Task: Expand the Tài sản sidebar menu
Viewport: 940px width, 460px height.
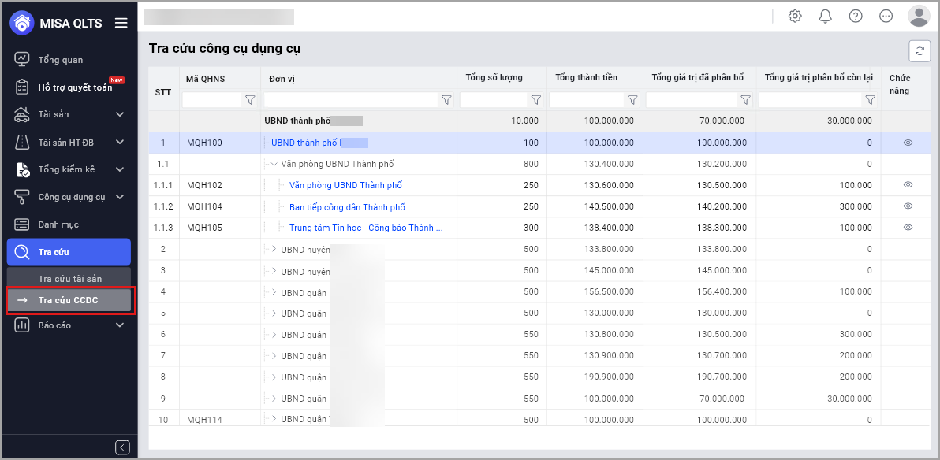Action: pos(120,115)
